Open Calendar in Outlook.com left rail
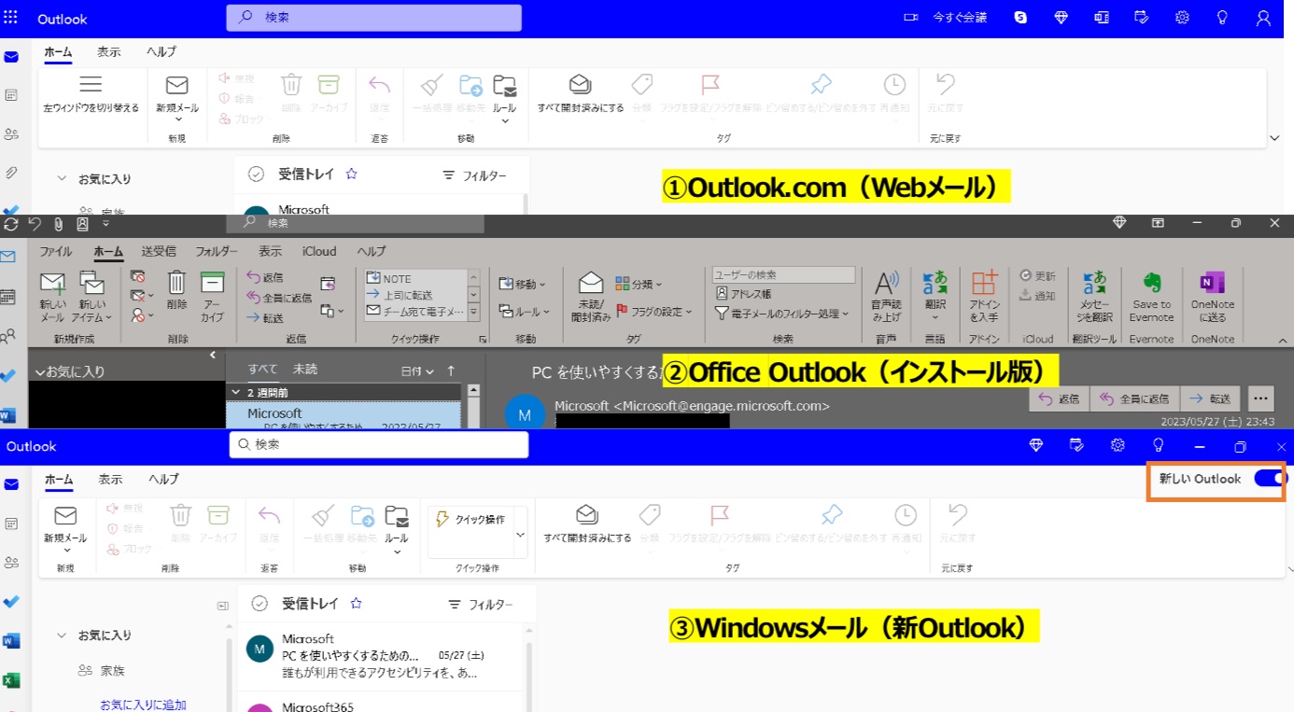Screen dimensions: 1294x712 (11, 95)
